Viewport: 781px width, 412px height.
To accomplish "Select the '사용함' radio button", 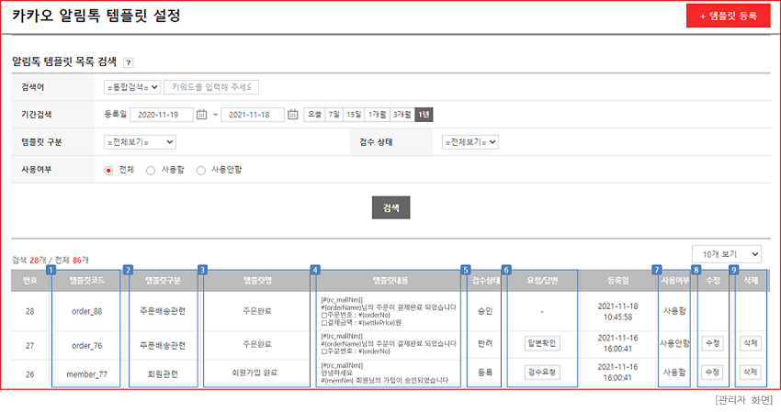I will [151, 170].
